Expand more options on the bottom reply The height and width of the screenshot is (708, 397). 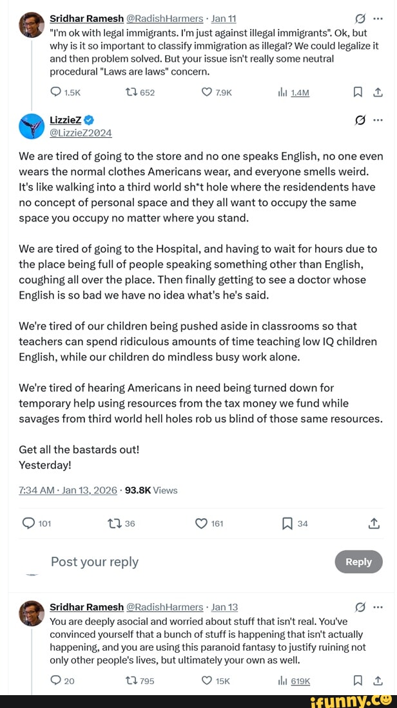pyautogui.click(x=378, y=606)
